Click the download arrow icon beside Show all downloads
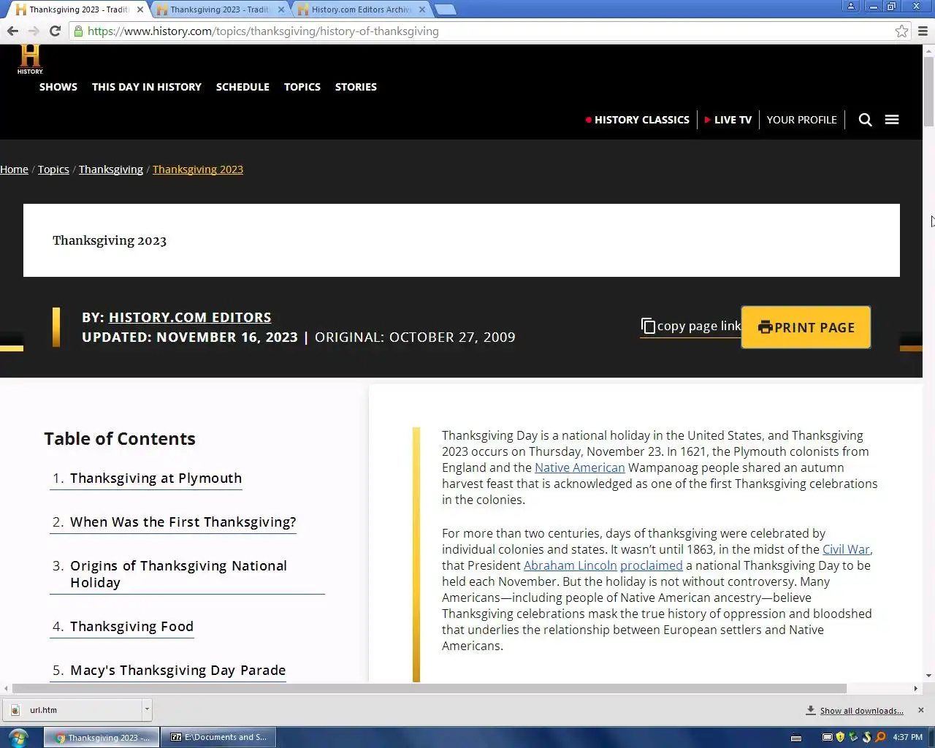This screenshot has height=748, width=935. point(810,710)
